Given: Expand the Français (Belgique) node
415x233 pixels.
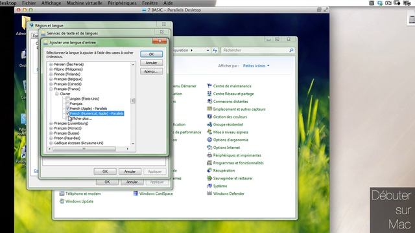Looking at the screenshot, I should tap(51, 79).
